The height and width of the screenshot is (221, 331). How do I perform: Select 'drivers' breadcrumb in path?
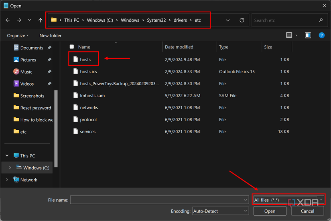180,20
